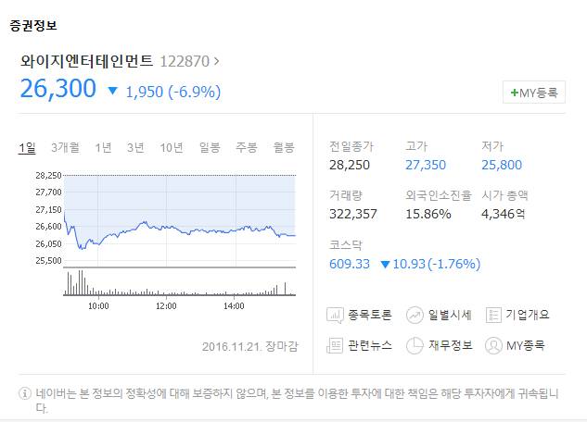Select the 1일 chart tab
The width and height of the screenshot is (587, 422).
pos(28,147)
